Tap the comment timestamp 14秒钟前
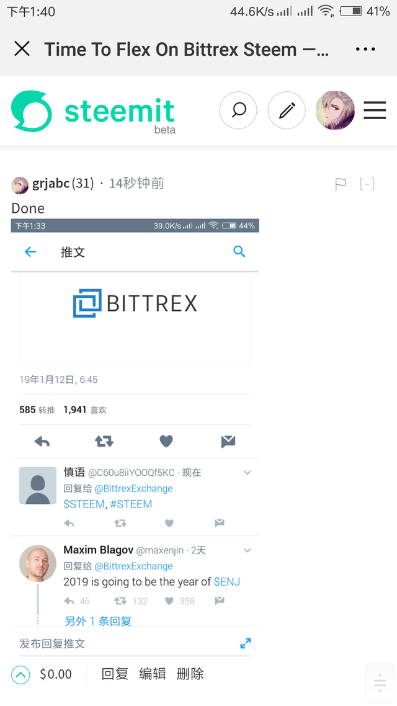The height and width of the screenshot is (706, 397). pos(137,184)
